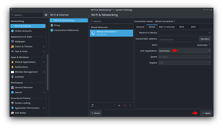Open the Restrict to device dropdown
The width and height of the screenshot is (223, 128).
185,33
